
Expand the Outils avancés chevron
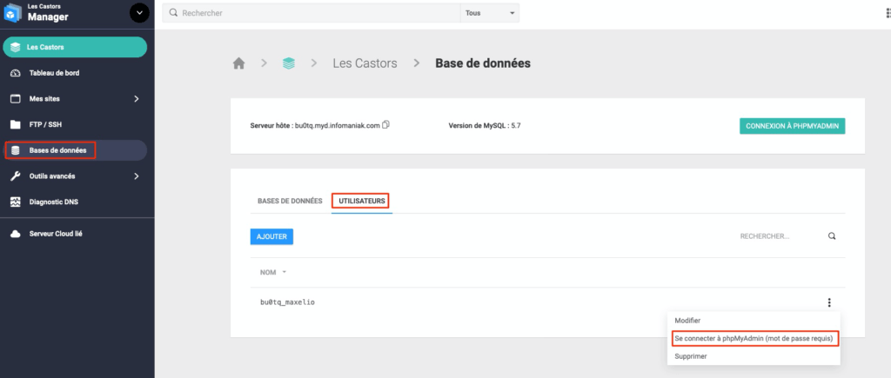click(x=137, y=176)
